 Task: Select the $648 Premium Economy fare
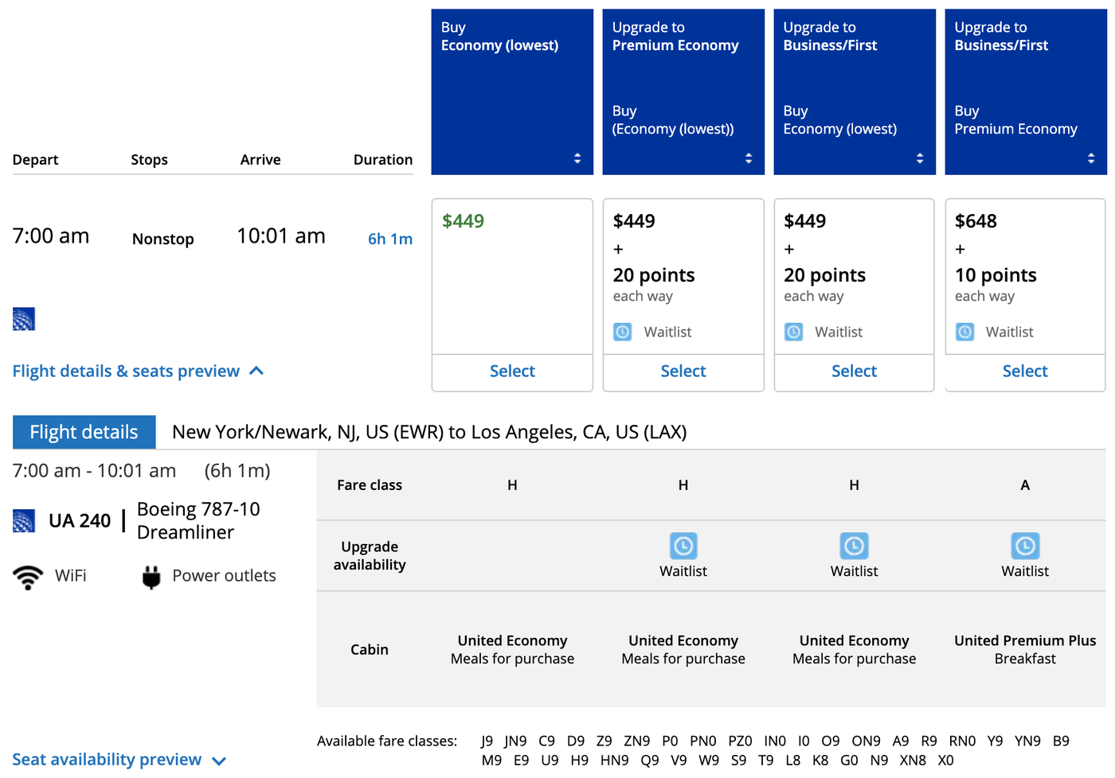coord(1025,371)
